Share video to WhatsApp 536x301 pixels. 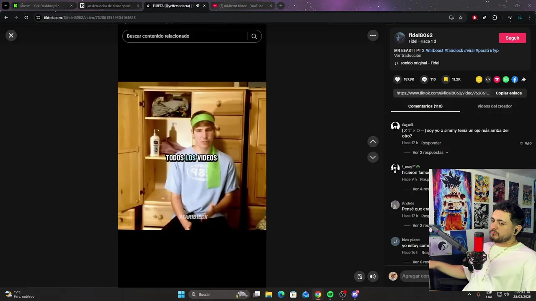click(506, 79)
